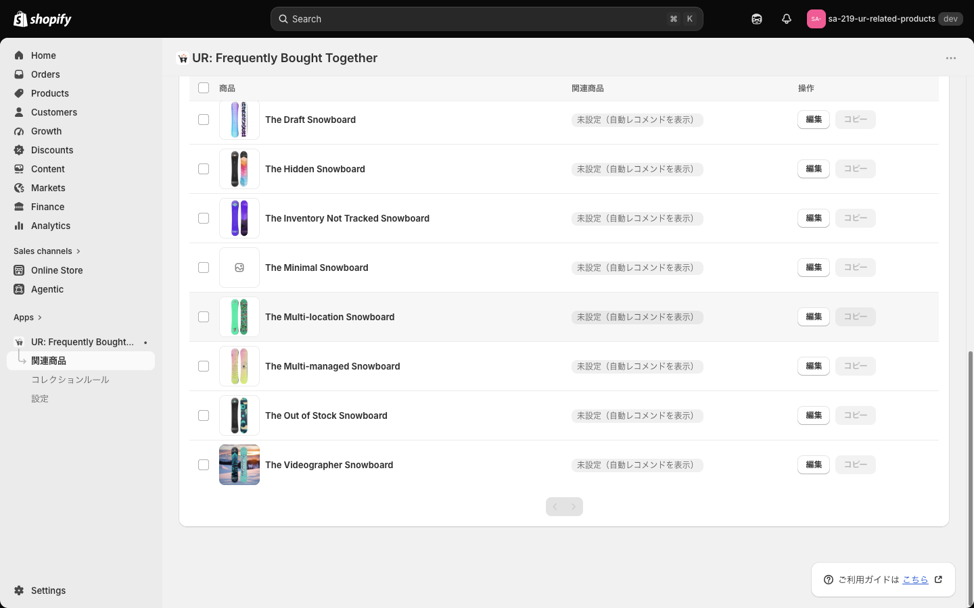Click the Settings gear icon
The image size is (974, 608).
[19, 590]
